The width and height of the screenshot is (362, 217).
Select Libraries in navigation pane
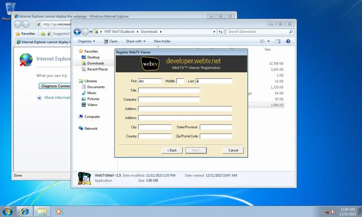(x=90, y=81)
